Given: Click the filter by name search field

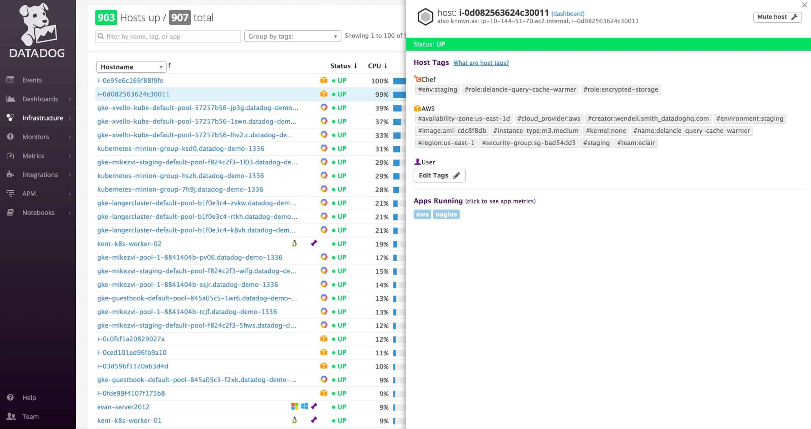Looking at the screenshot, I should click(168, 36).
